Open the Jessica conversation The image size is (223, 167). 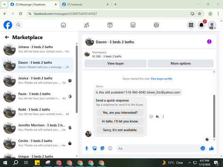pos(37,81)
